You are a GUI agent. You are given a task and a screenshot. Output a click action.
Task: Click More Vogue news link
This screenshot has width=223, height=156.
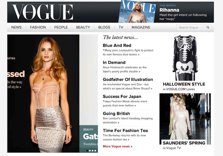pyautogui.click(x=118, y=146)
